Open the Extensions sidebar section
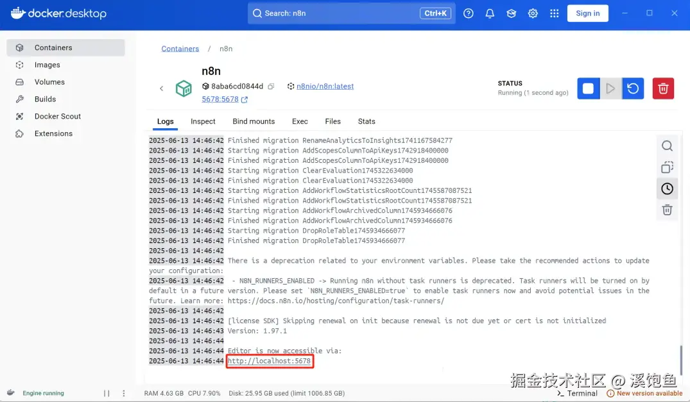Viewport: 690px width, 402px height. [x=65, y=133]
